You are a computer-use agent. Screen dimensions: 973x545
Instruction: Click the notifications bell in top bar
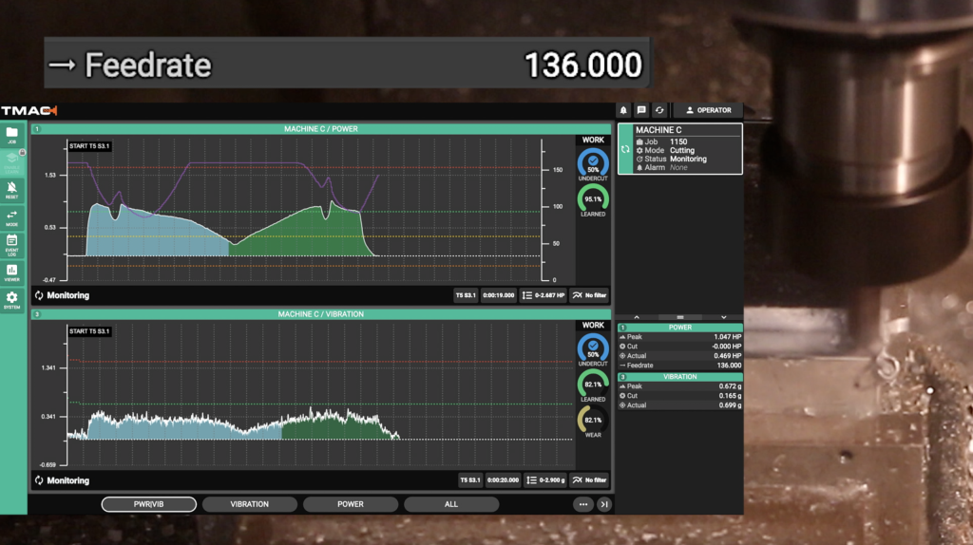(623, 110)
